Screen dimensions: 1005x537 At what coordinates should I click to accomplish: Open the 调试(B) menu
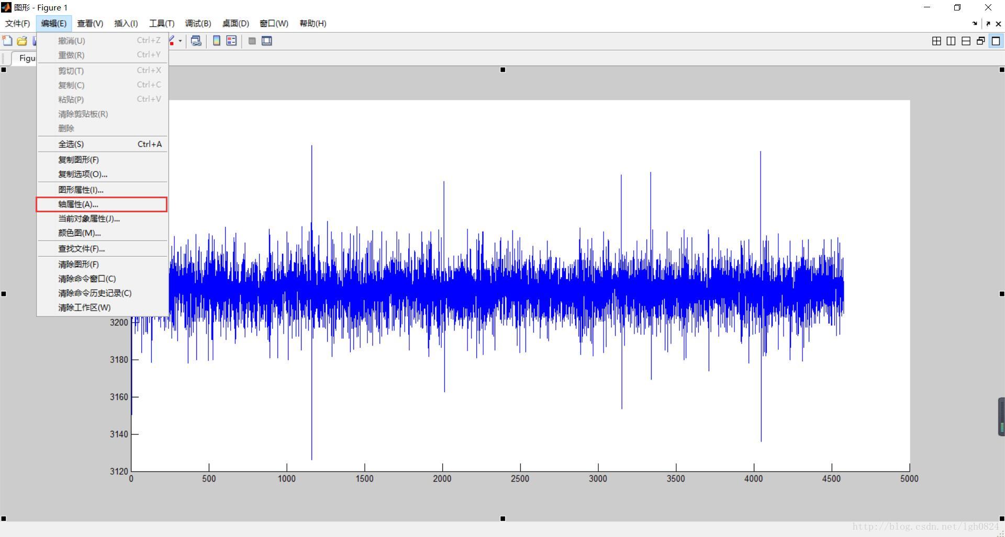(198, 24)
